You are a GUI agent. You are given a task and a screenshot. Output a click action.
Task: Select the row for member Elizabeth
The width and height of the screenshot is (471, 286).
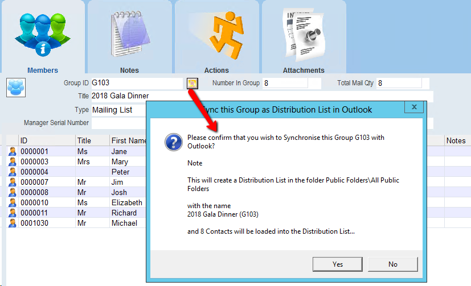point(126,203)
